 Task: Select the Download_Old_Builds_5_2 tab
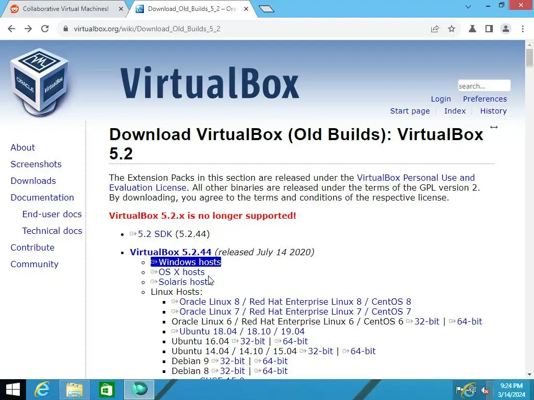pyautogui.click(x=192, y=9)
